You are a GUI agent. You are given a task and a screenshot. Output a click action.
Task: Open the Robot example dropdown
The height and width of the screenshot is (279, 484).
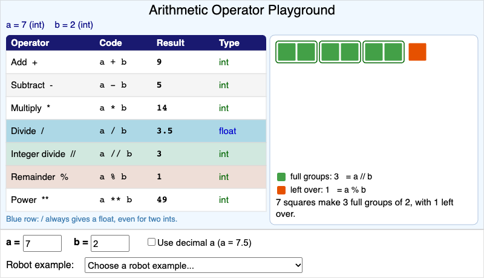(194, 266)
